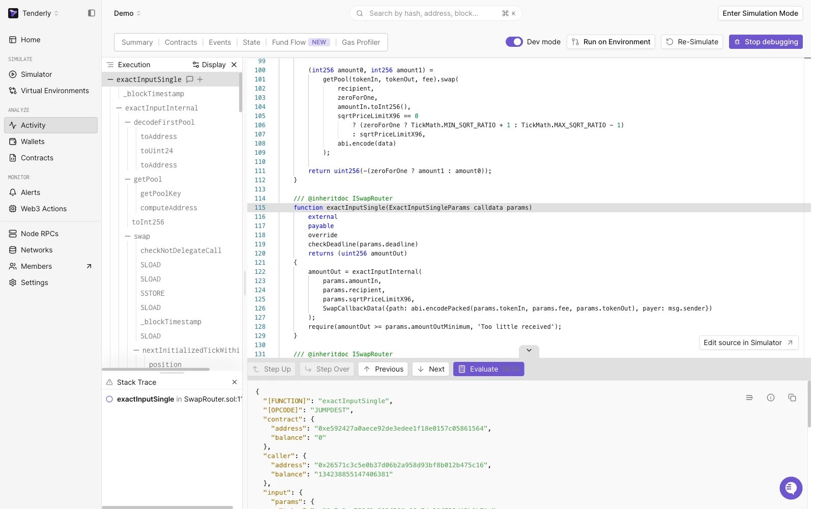Click the Step Over button
The height and width of the screenshot is (509, 814).
327,369
